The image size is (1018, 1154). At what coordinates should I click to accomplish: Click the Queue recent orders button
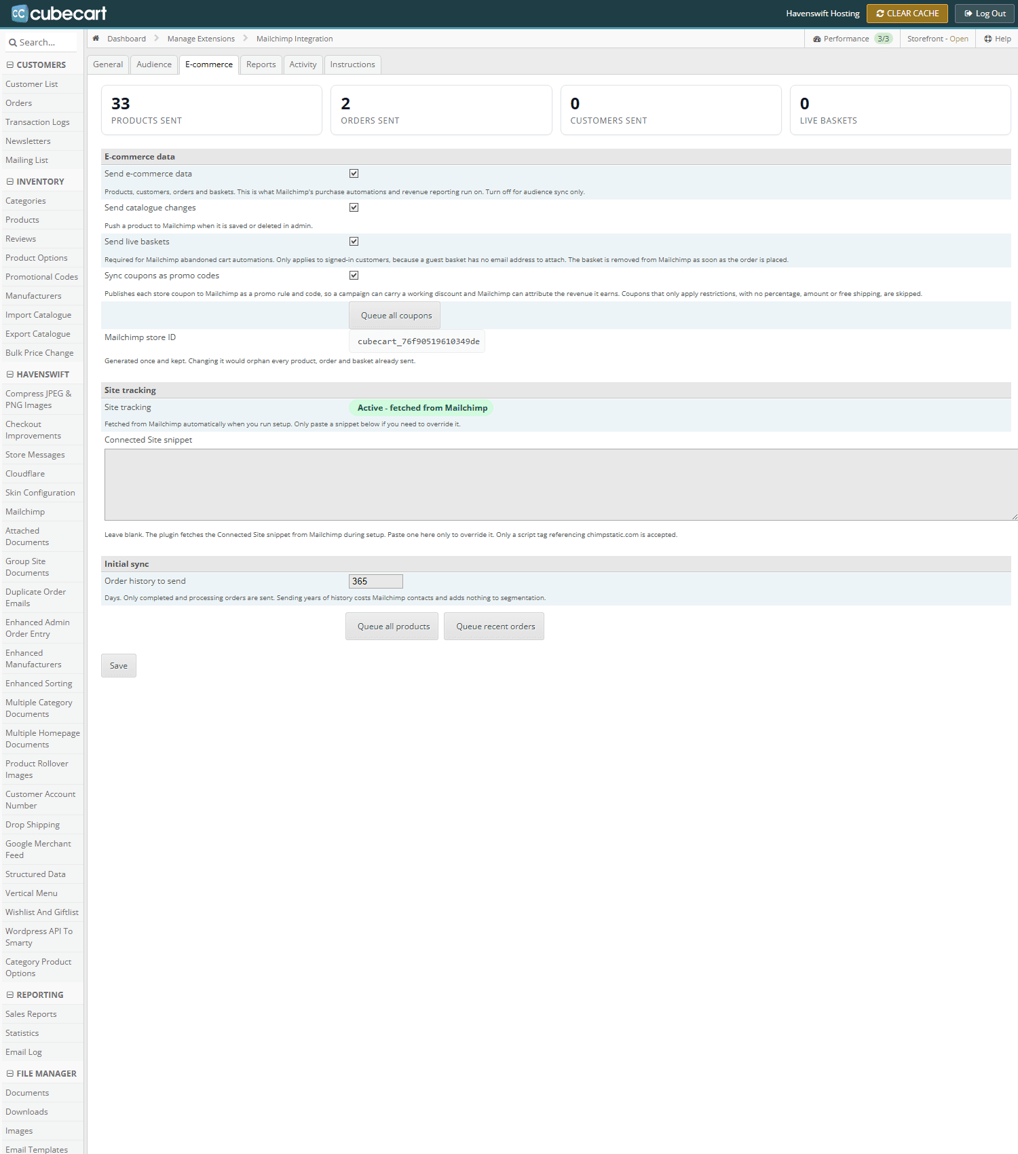(495, 627)
